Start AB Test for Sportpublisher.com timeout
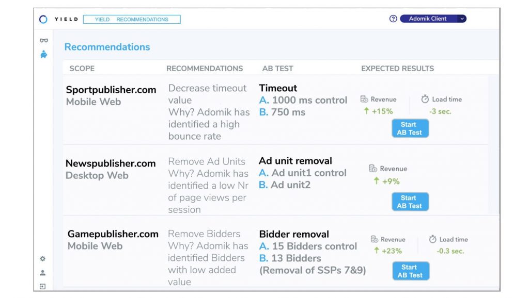The height and width of the screenshot is (298, 529). [x=410, y=128]
